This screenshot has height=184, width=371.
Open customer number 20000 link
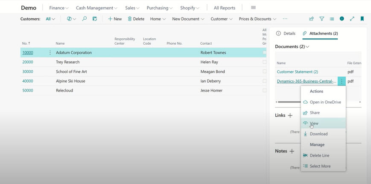pyautogui.click(x=28, y=62)
